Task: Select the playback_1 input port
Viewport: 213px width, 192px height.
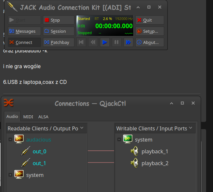Action: coord(155,151)
